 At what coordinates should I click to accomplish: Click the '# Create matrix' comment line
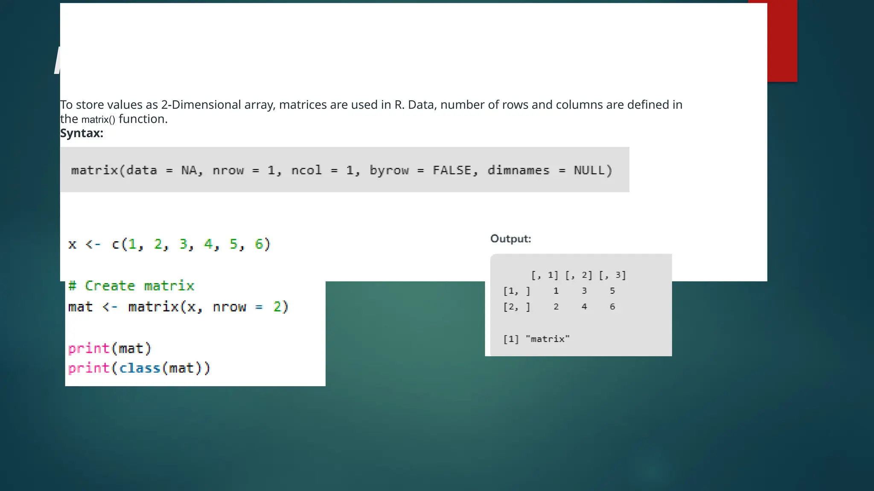[x=131, y=286]
